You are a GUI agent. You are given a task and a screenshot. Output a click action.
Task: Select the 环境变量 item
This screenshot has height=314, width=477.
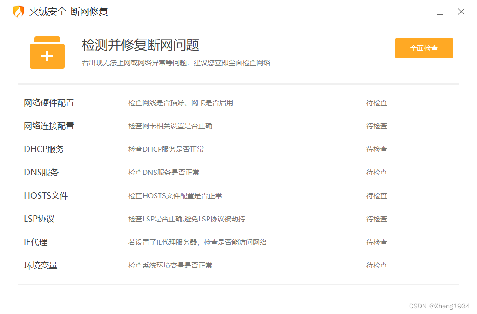(40, 265)
